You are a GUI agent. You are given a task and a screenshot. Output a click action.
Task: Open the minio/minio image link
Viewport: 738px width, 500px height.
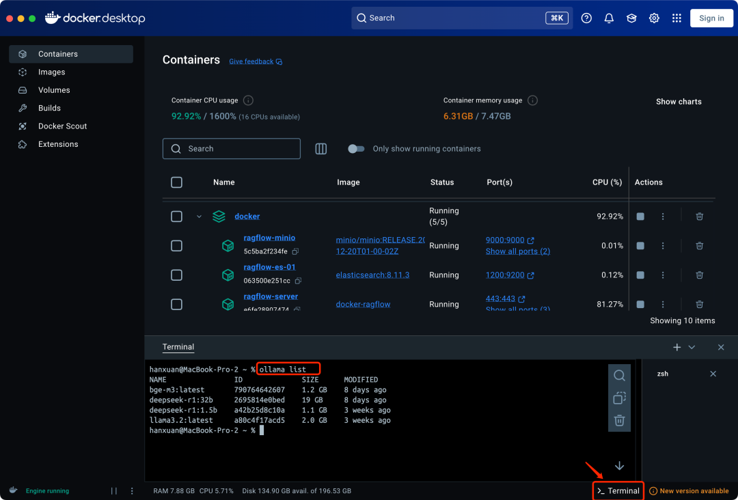tap(380, 245)
